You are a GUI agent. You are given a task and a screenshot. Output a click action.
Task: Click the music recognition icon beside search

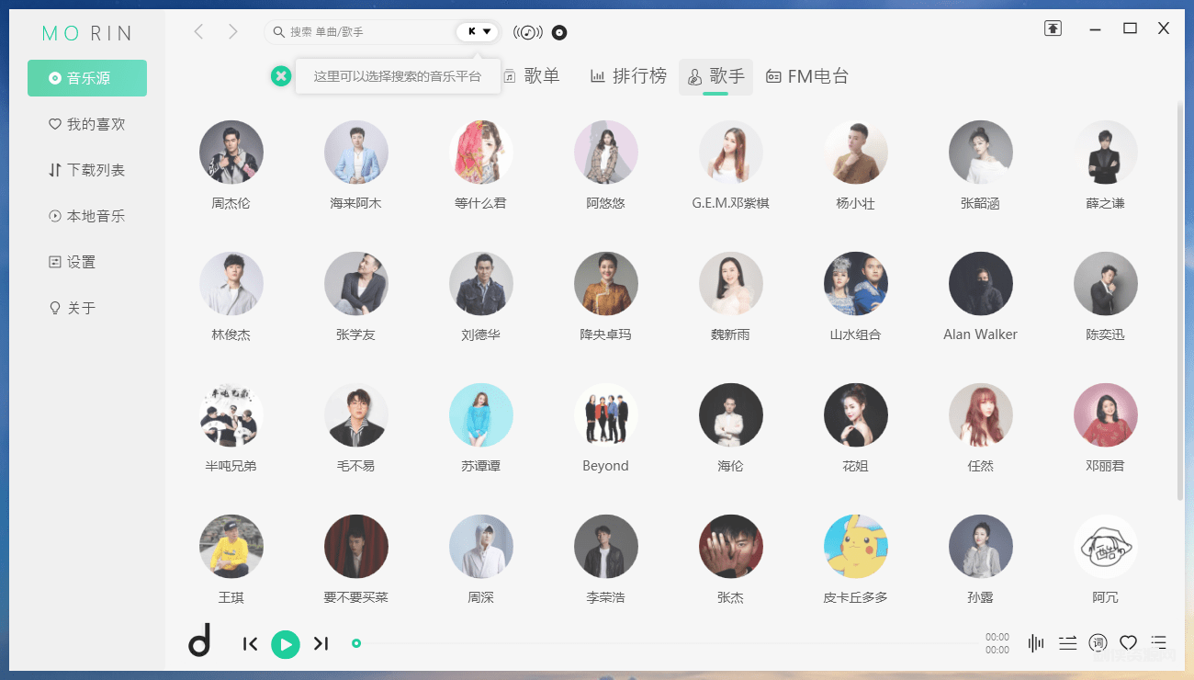527,32
